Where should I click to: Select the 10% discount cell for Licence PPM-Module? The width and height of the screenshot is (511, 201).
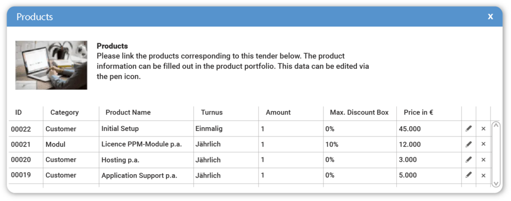coord(332,144)
